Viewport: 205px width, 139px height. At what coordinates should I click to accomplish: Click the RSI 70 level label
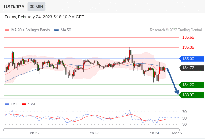coord(184,112)
